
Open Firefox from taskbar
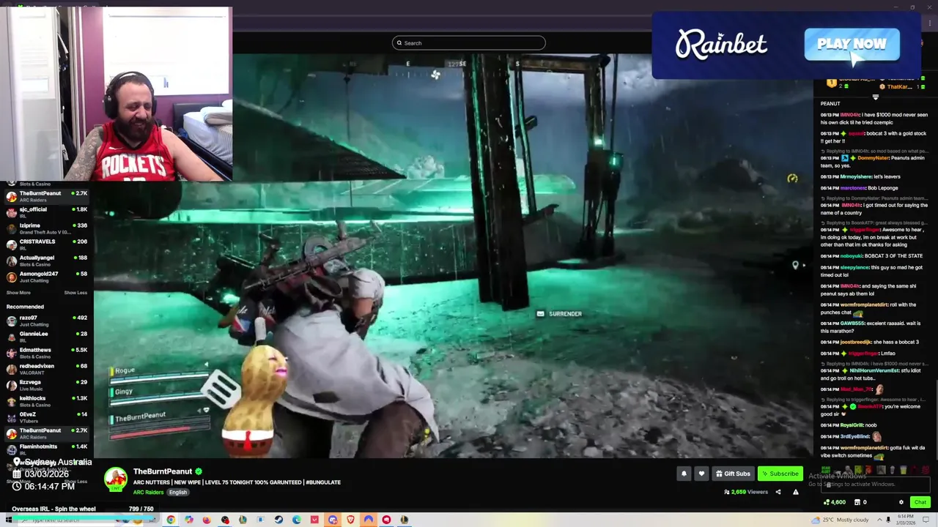pyautogui.click(x=207, y=520)
